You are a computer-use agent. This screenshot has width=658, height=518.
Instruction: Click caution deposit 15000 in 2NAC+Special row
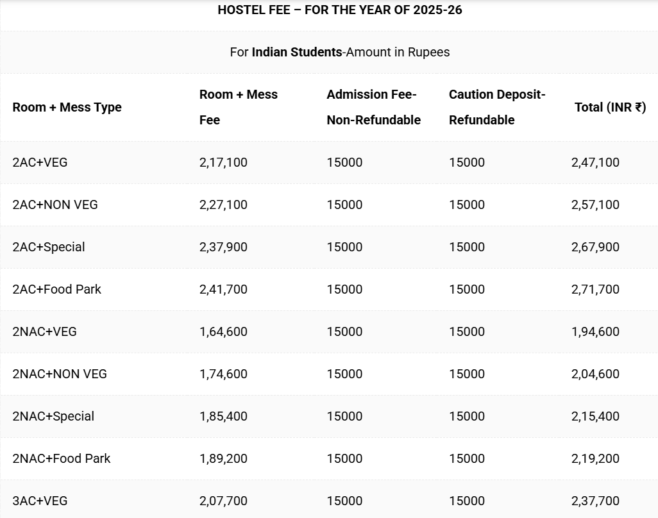click(x=467, y=417)
